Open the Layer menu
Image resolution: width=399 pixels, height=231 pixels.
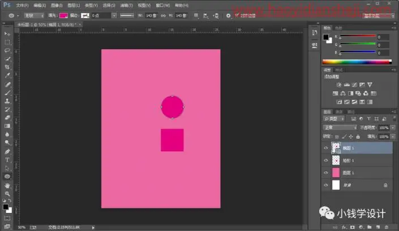(x=74, y=5)
